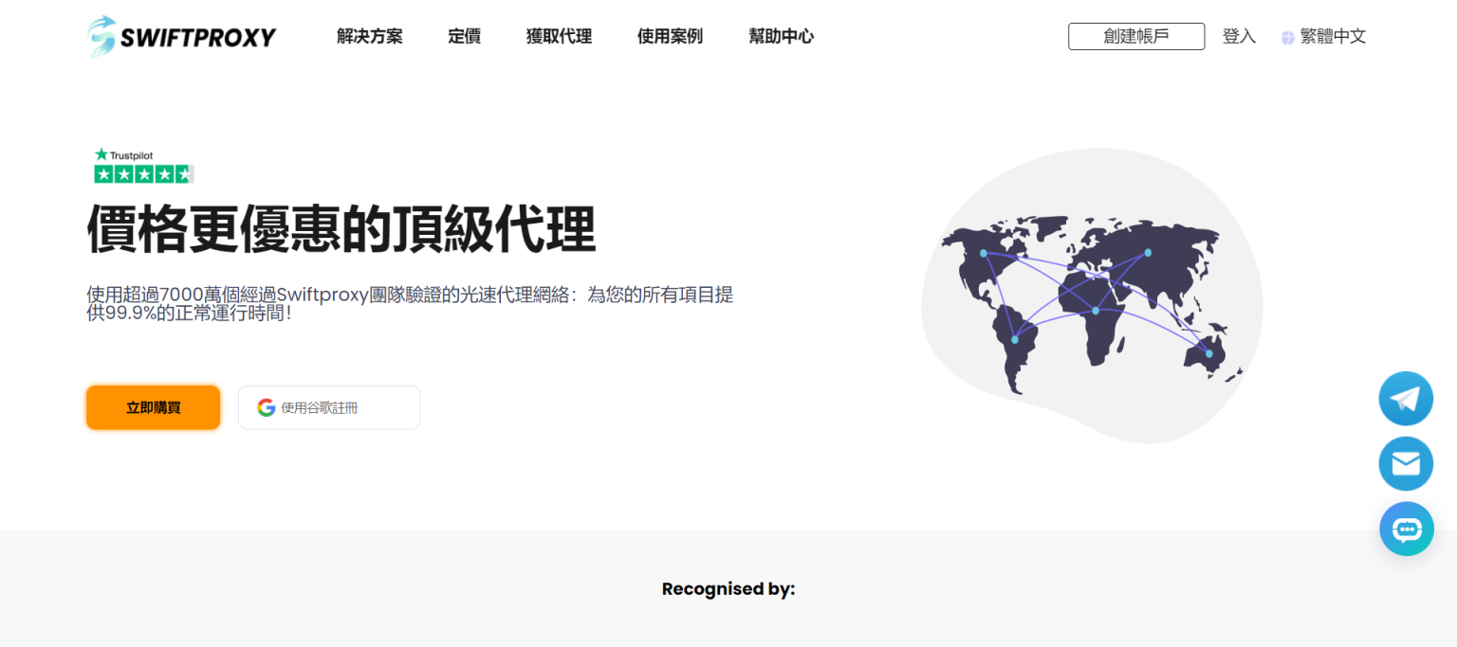Expand the 幫助中心 navigation item
The image size is (1457, 647).
tap(781, 36)
